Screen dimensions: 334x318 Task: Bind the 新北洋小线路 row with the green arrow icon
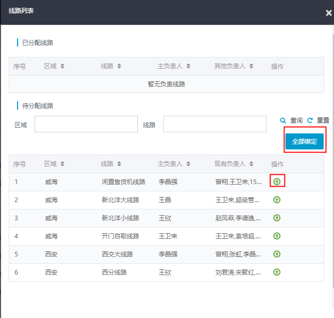pyautogui.click(x=277, y=218)
